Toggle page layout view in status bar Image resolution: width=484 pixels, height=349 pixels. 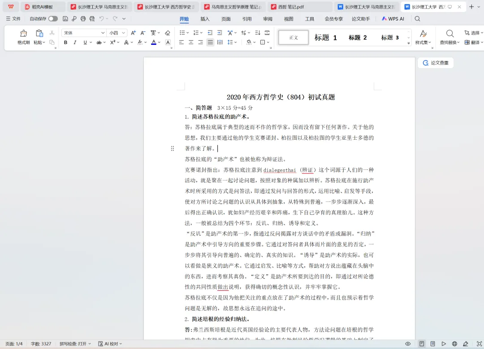click(422, 344)
